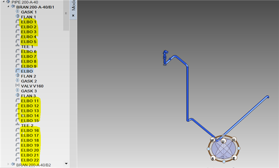Click the tee icon beside TEE 1

pyautogui.click(x=17, y=46)
